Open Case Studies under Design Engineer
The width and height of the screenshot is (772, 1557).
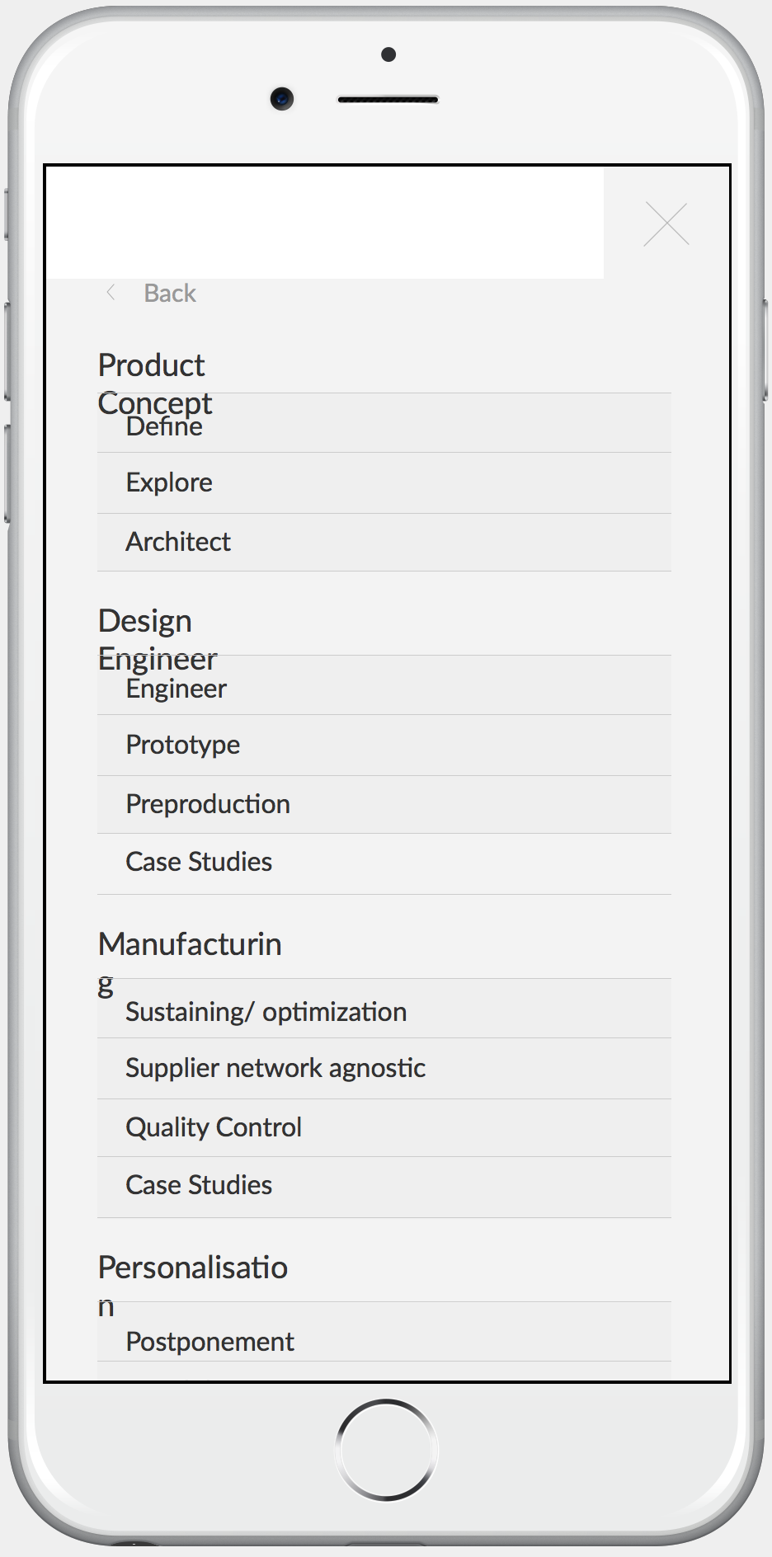[199, 862]
